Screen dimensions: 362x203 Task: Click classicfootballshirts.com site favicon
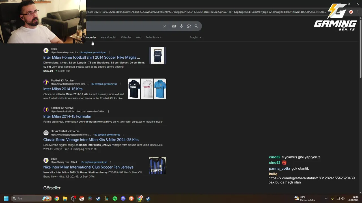point(46,133)
